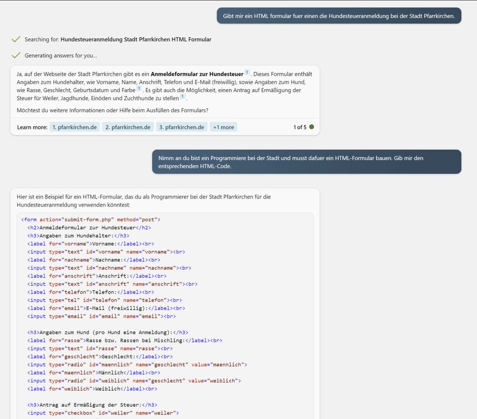Click the Möchtest du weitere Informationen question

pos(112,110)
